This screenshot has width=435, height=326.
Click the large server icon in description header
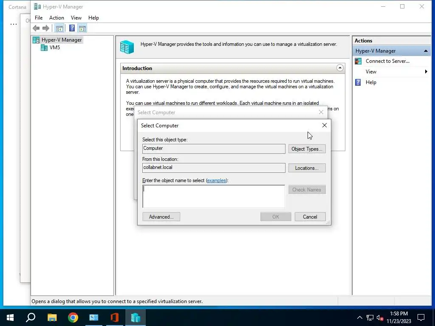click(x=127, y=47)
